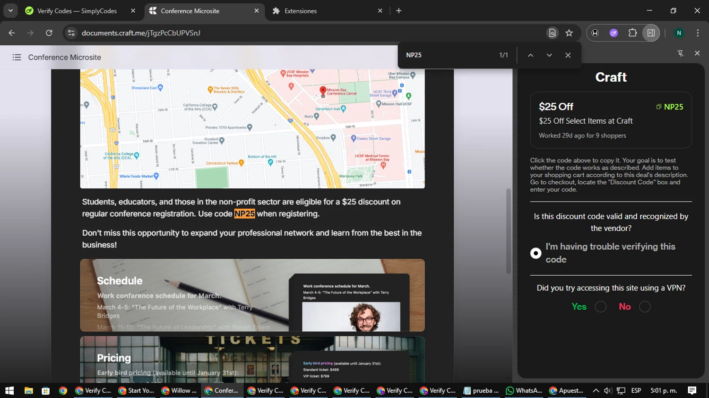The width and height of the screenshot is (709, 398).
Task: Go to next find result
Action: (549, 55)
